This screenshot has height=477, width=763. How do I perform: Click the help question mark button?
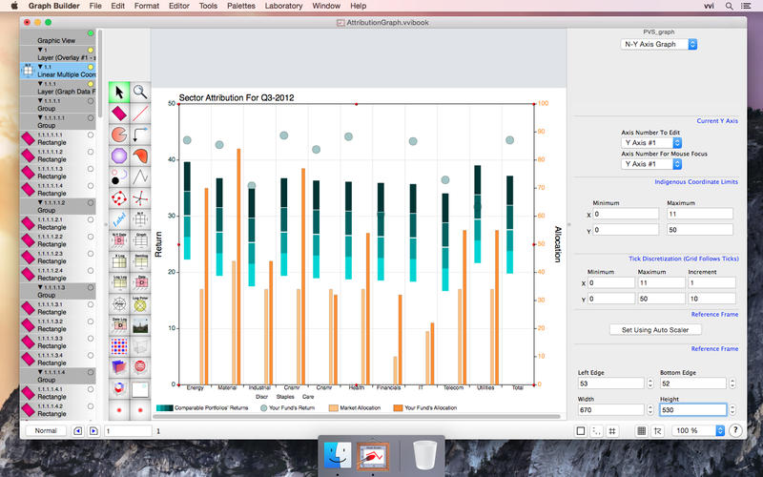coord(735,431)
